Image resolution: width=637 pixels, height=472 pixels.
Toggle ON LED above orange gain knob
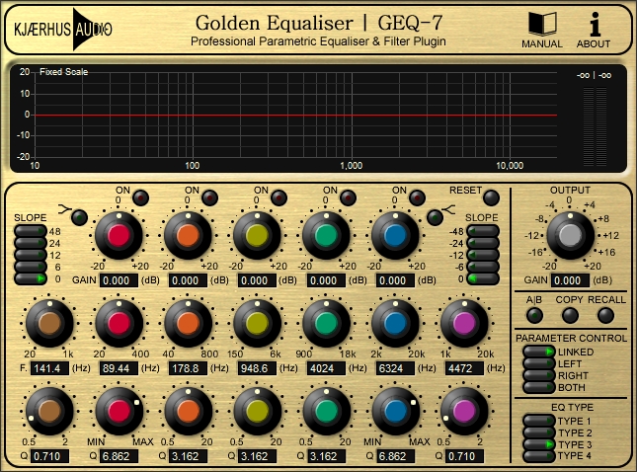pos(209,197)
